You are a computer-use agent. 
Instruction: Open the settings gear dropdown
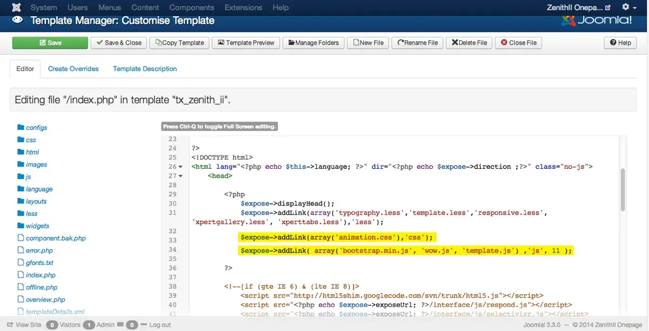(628, 7)
